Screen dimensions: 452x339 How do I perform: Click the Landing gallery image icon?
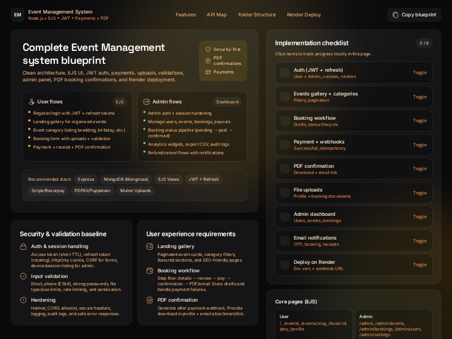tap(150, 246)
